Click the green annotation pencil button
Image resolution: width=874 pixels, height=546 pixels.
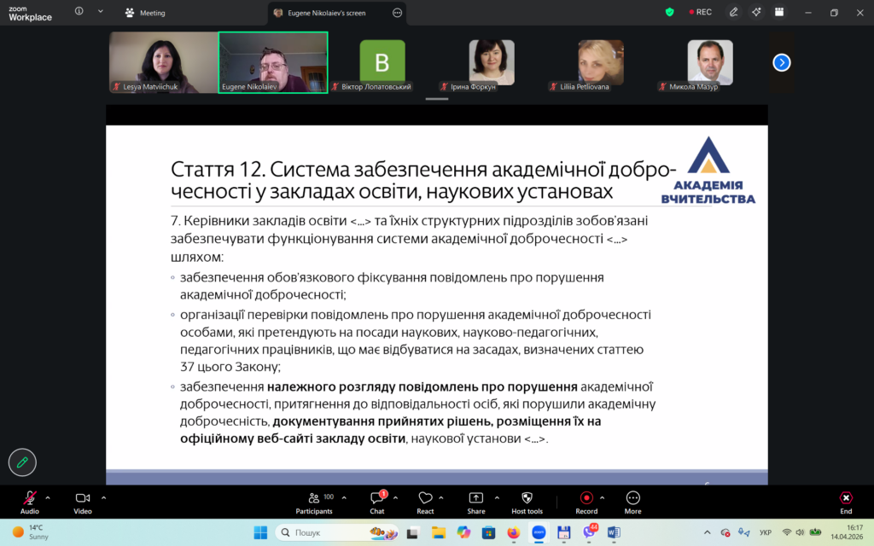(22, 462)
